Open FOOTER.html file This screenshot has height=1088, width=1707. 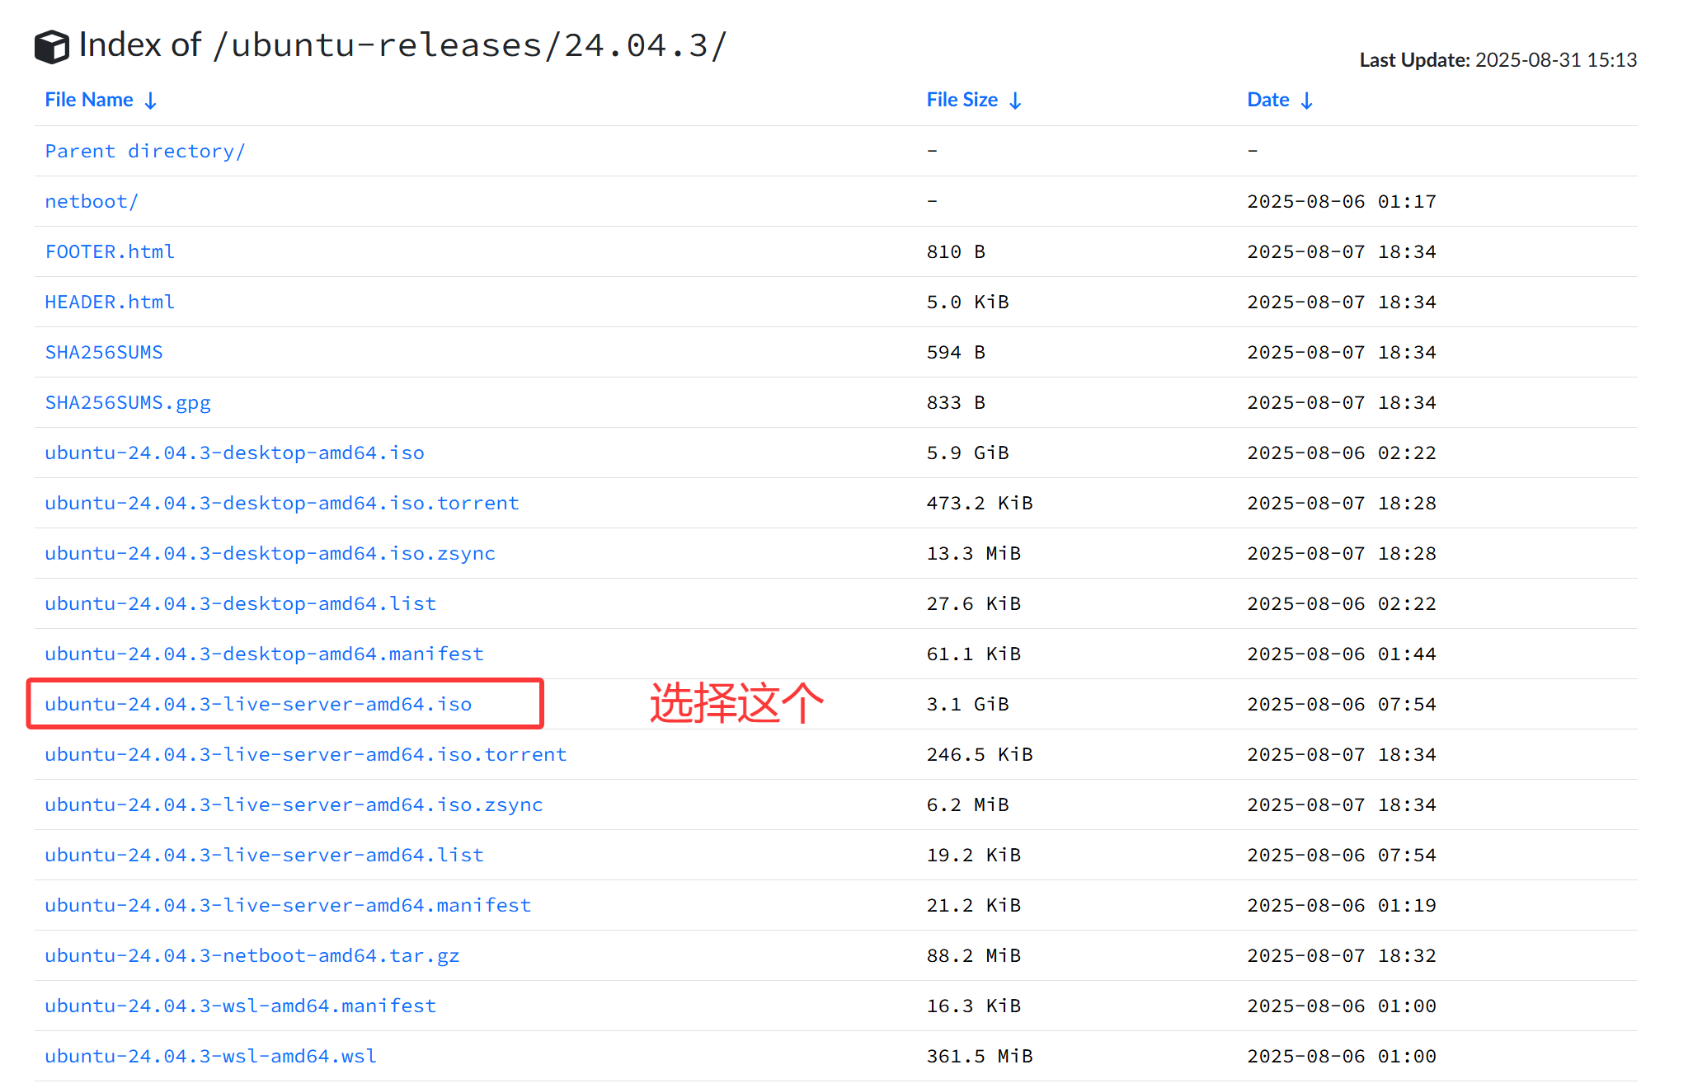(110, 251)
